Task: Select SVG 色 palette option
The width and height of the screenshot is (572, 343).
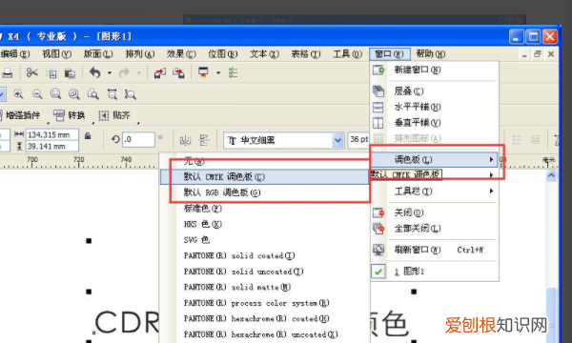Action: pyautogui.click(x=264, y=239)
